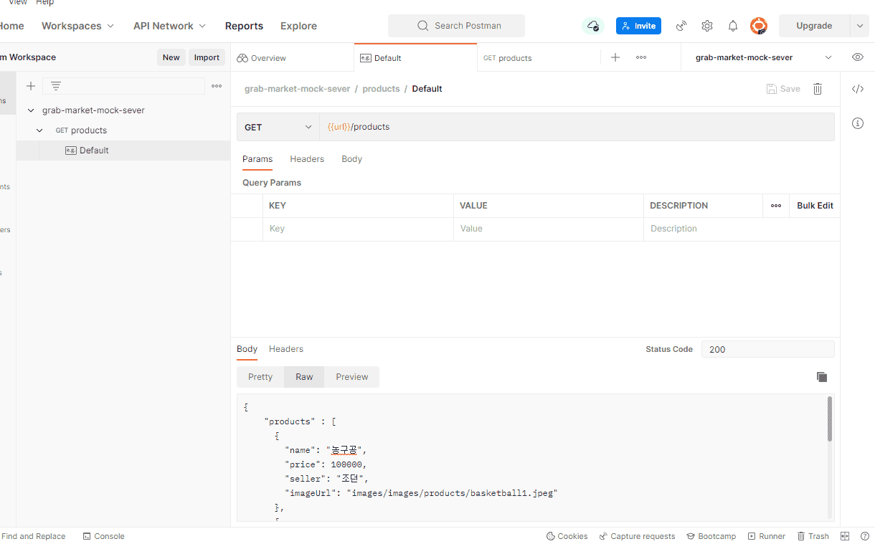Switch response view to Pretty

pyautogui.click(x=260, y=377)
